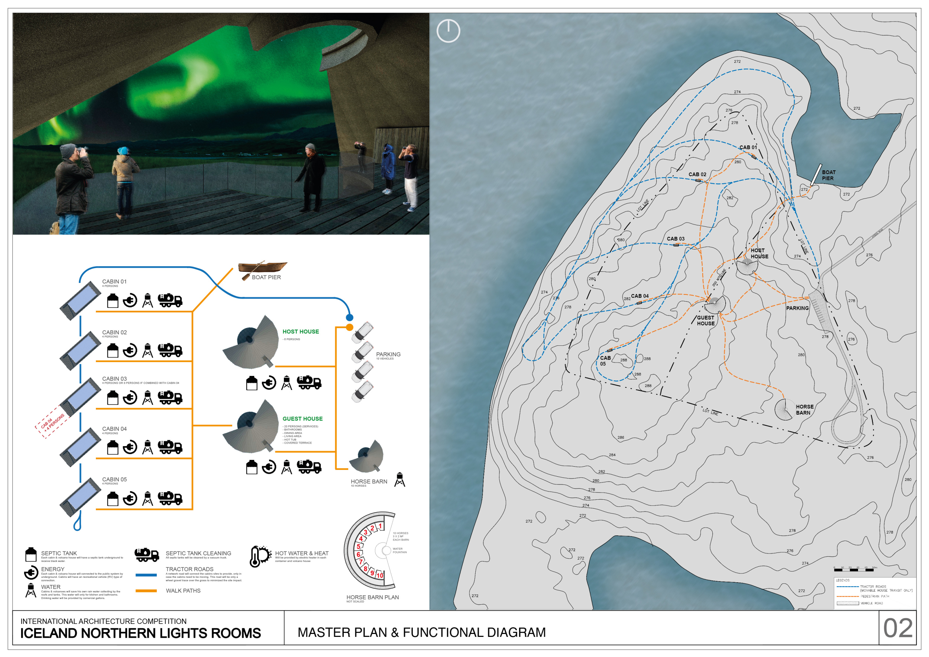Image resolution: width=929 pixels, height=657 pixels.
Task: Open the aurora viewing deck rendering image
Action: (x=221, y=123)
